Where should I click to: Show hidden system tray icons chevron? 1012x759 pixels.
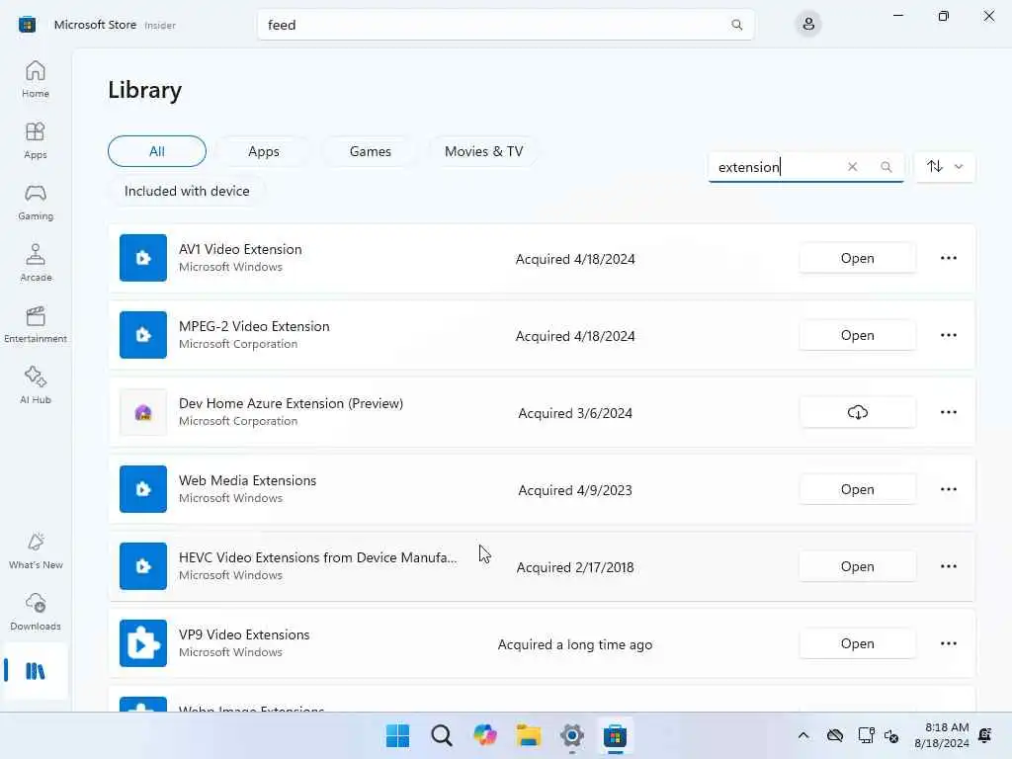(802, 735)
